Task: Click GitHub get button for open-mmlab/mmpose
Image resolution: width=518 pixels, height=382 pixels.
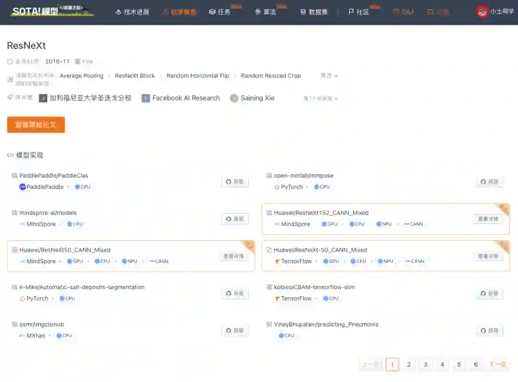Action: pyautogui.click(x=490, y=182)
